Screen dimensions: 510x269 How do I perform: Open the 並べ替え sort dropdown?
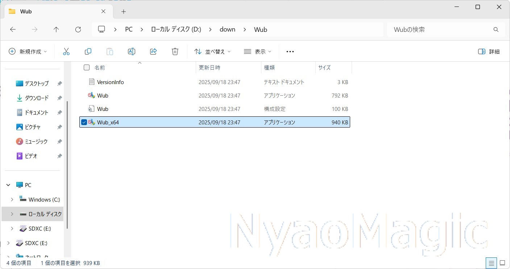coord(212,51)
